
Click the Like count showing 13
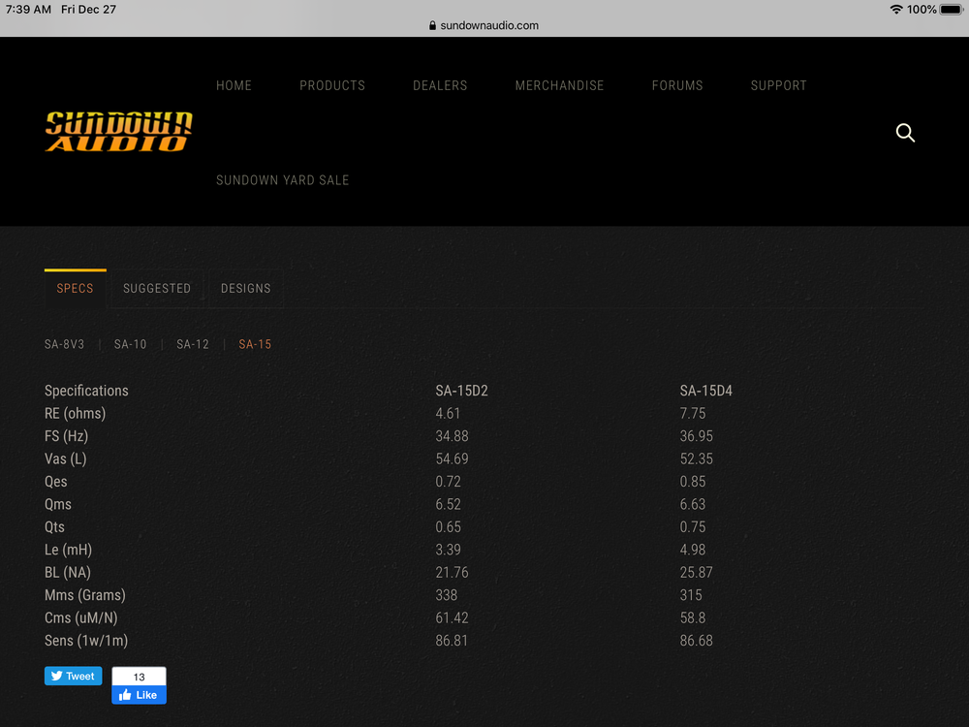[139, 677]
